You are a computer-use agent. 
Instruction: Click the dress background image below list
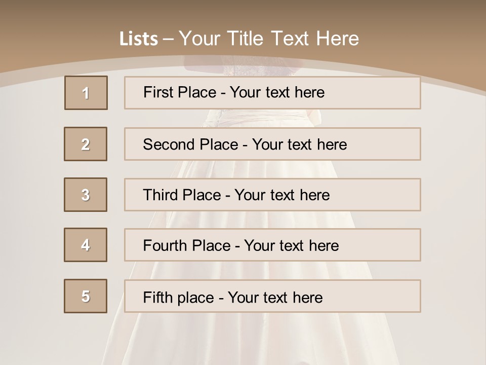coord(243,340)
